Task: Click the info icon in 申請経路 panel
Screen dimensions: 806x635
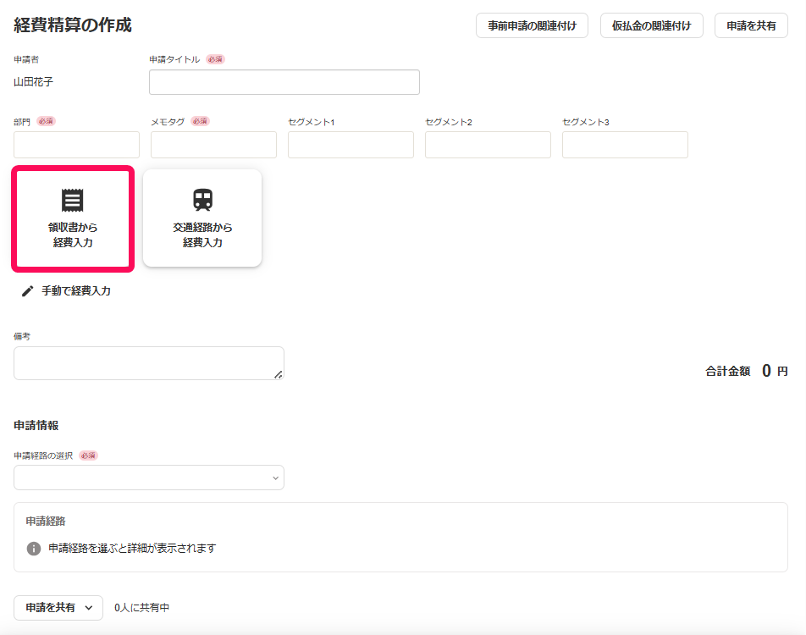Action: tap(33, 549)
